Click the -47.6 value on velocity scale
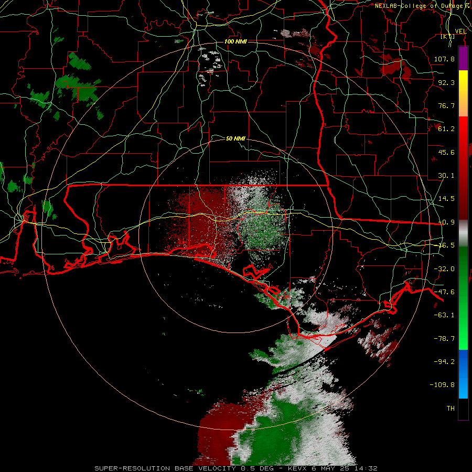The width and height of the screenshot is (472, 472). (x=444, y=292)
